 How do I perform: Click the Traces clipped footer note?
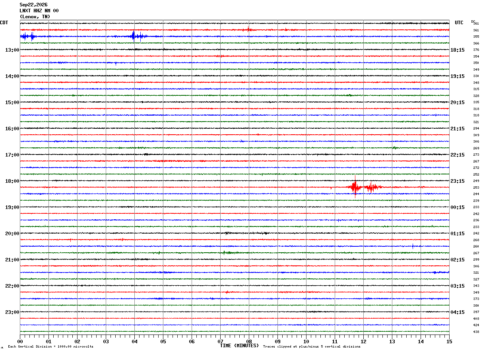pos(312,346)
